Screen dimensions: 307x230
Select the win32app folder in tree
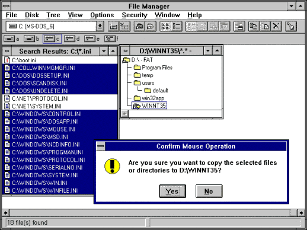coord(149,98)
